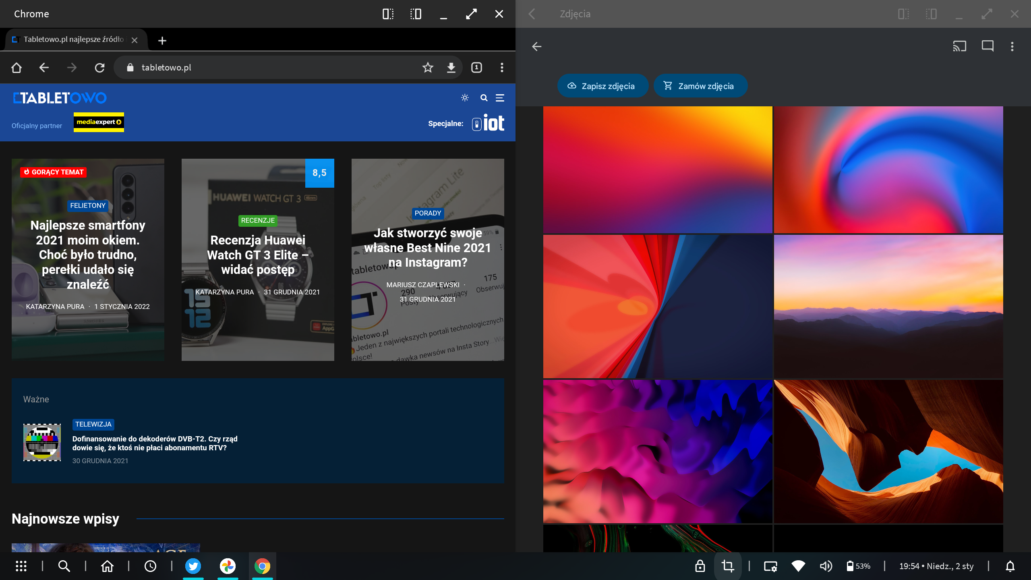Cast photos with Cast icon
Image resolution: width=1031 pixels, height=580 pixels.
(959, 46)
